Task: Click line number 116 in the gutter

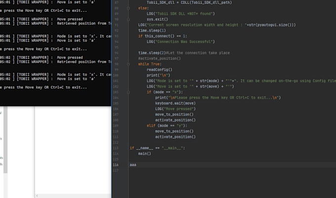Action: click(x=116, y=165)
